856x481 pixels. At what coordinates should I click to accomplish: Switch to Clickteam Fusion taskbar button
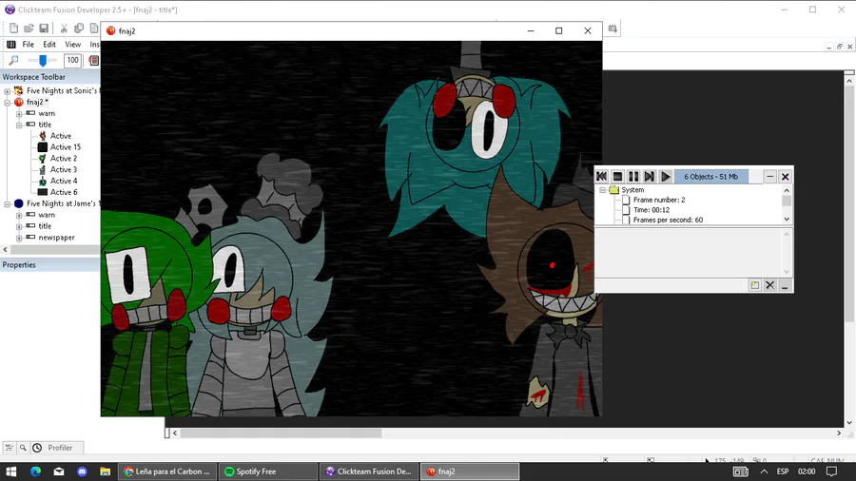coord(368,471)
